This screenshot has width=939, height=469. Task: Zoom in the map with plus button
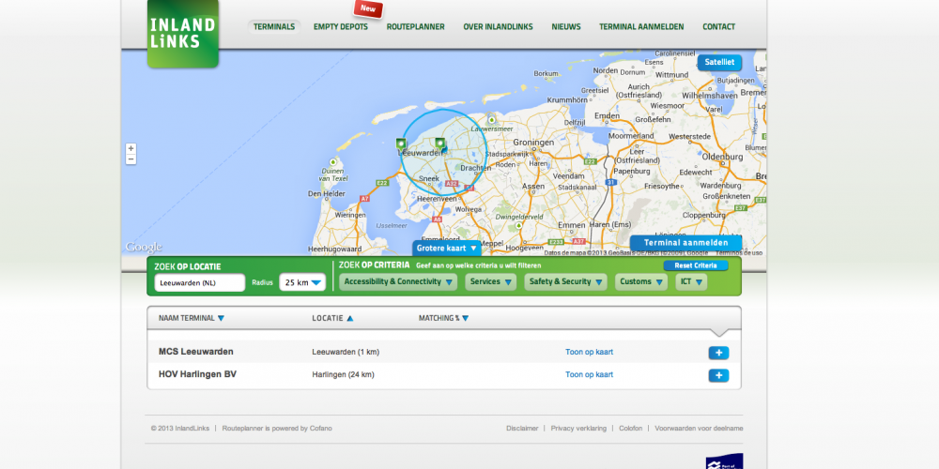131,148
